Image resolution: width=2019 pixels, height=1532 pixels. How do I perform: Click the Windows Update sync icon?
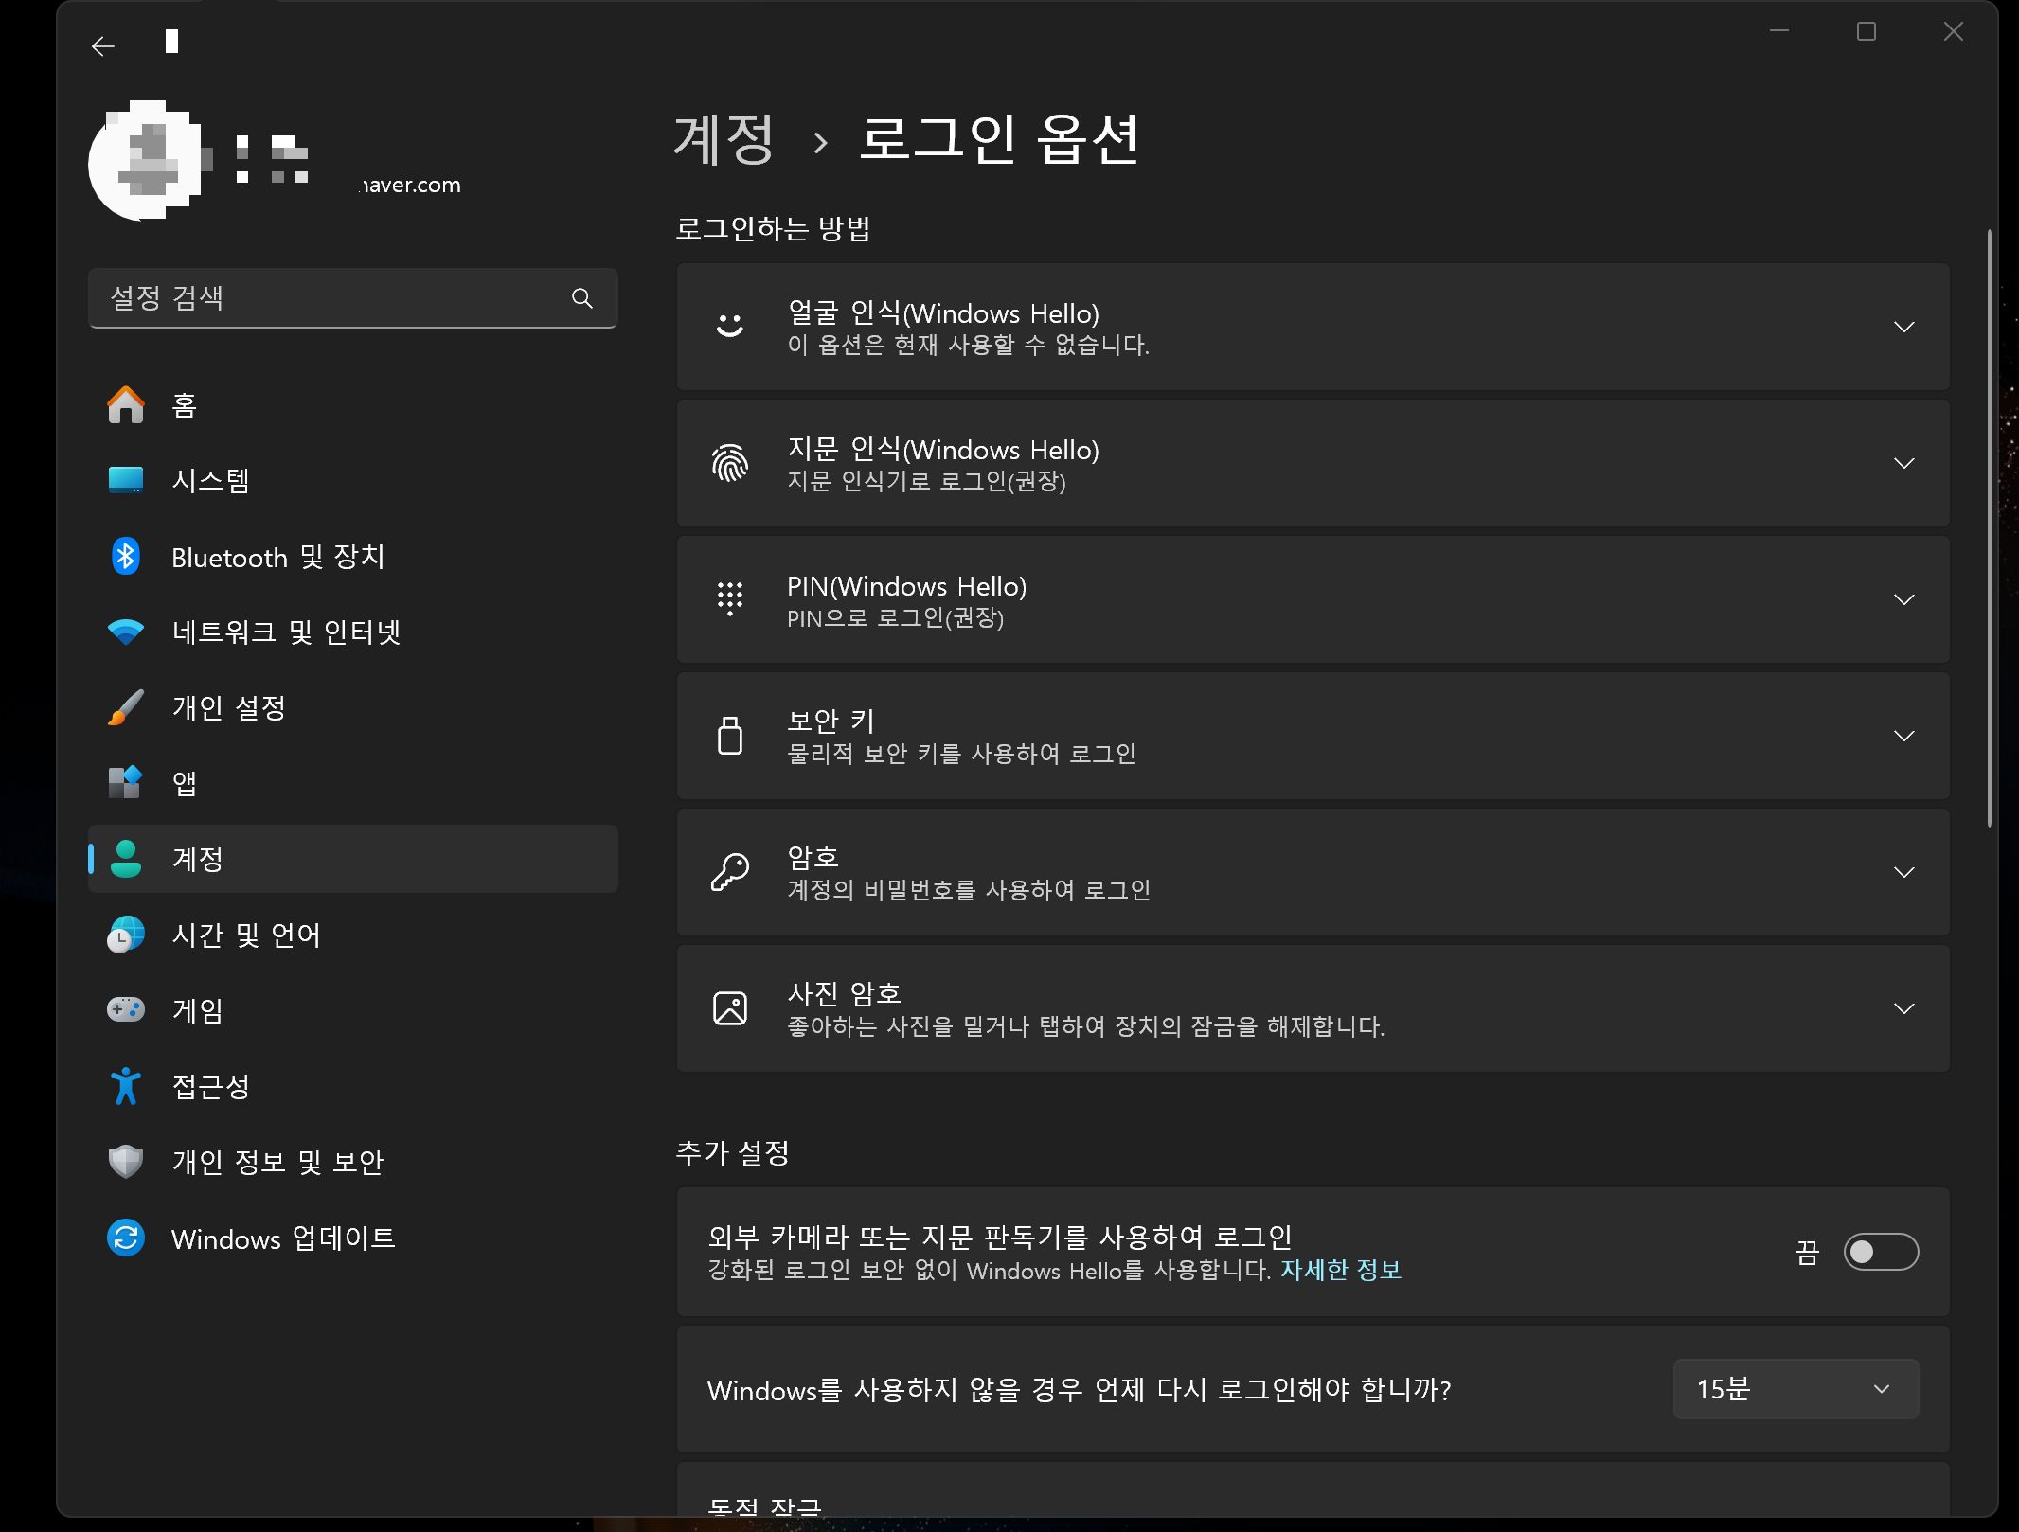point(126,1238)
